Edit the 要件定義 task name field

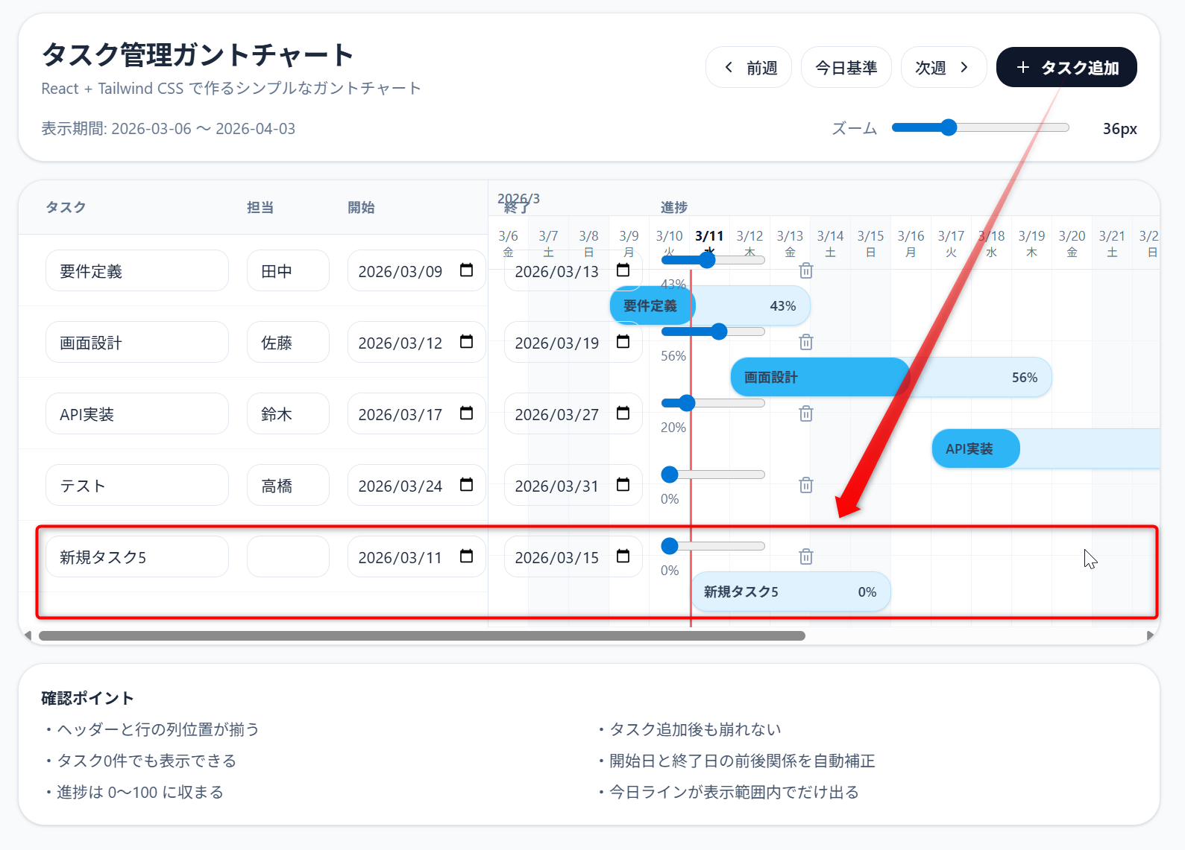pos(137,270)
